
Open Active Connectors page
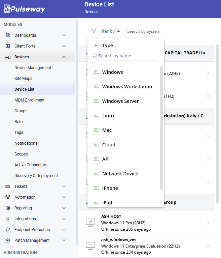coord(31,165)
